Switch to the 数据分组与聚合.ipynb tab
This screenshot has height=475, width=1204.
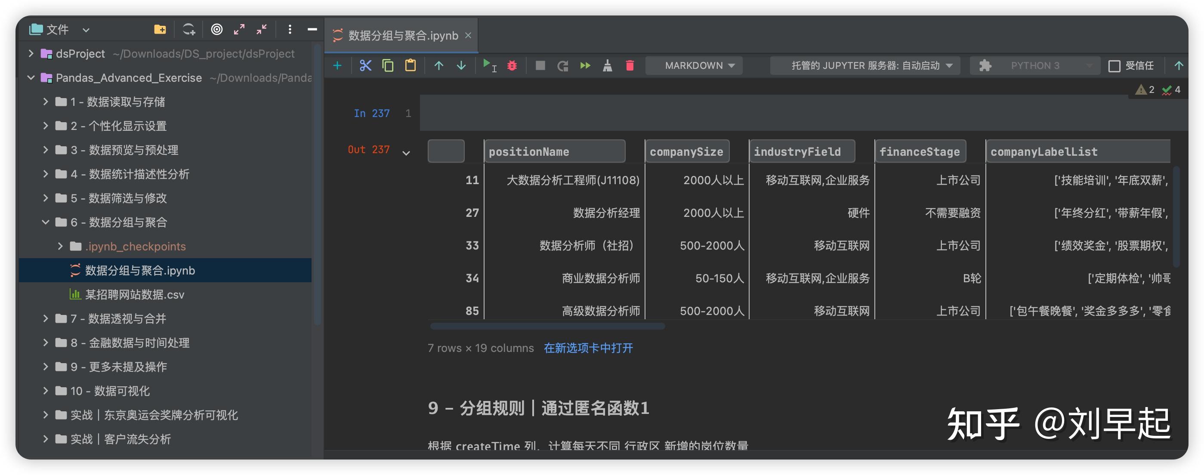pyautogui.click(x=401, y=35)
